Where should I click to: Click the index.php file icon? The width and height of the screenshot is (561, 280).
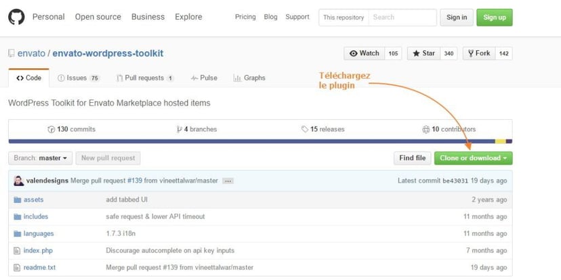click(x=17, y=250)
